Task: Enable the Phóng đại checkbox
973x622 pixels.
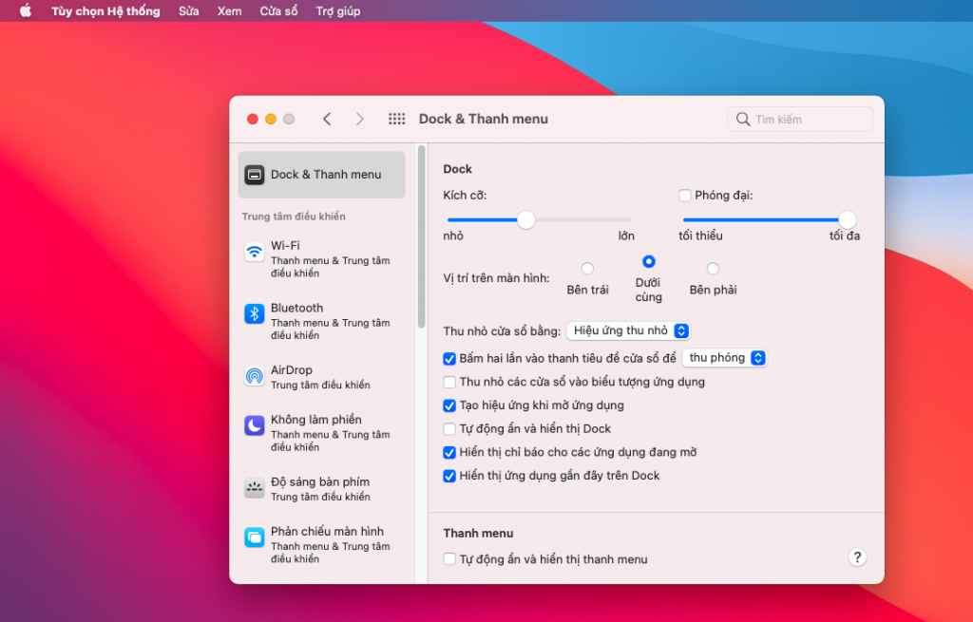Action: 685,196
